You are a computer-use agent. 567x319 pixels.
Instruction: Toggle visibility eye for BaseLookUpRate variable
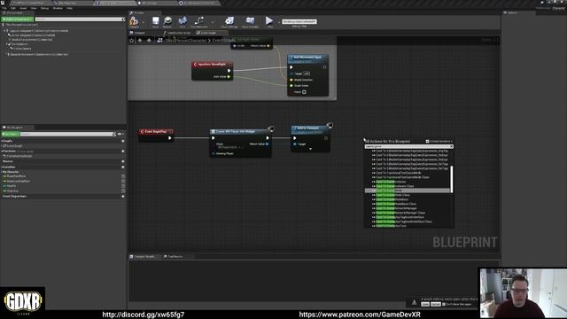123,181
